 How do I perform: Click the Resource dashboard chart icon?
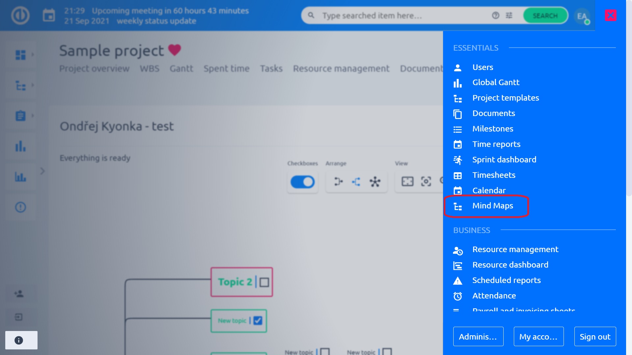(x=458, y=265)
